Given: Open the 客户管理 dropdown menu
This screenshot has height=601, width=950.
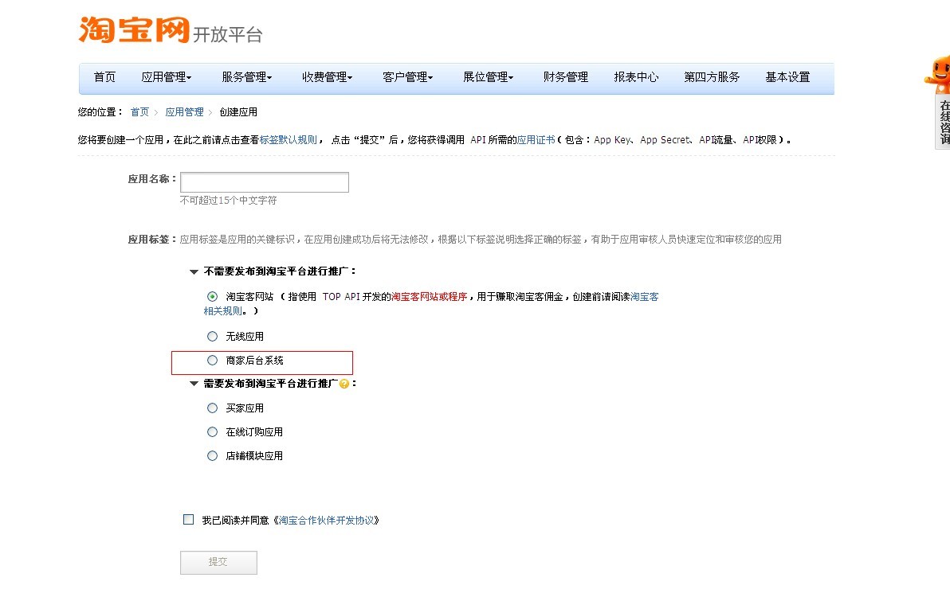Looking at the screenshot, I should pyautogui.click(x=408, y=77).
